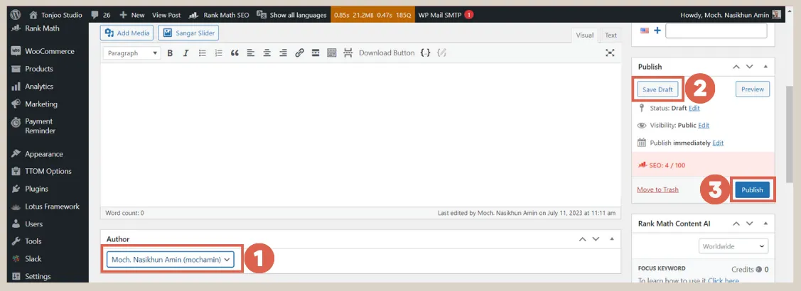Open Rank Math SEO admin bar menu

click(219, 15)
